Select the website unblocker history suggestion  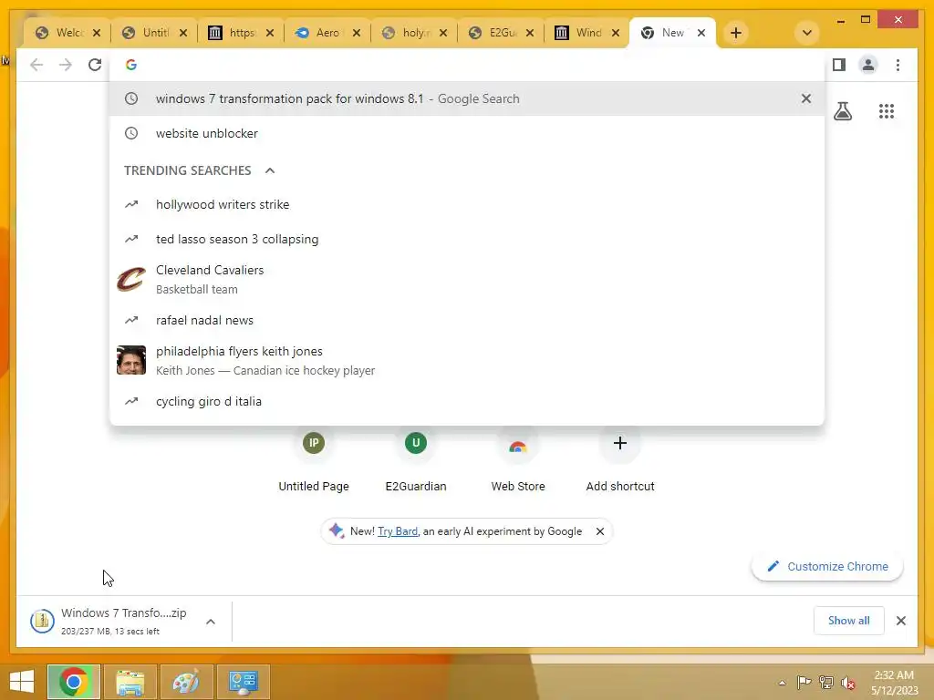(x=467, y=133)
